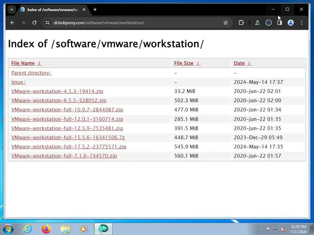Click date 2023-Dec-29 05:49

click(258, 137)
